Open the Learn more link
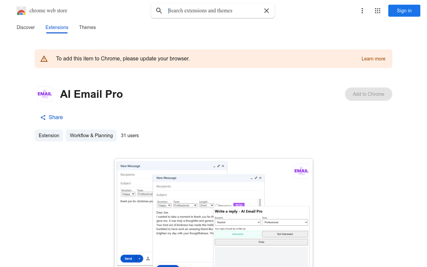Viewport: 427px width, 267px height. point(373,59)
